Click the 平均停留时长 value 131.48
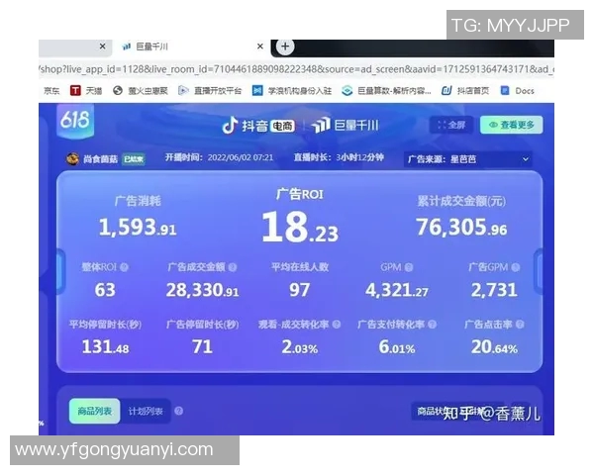 click(105, 347)
